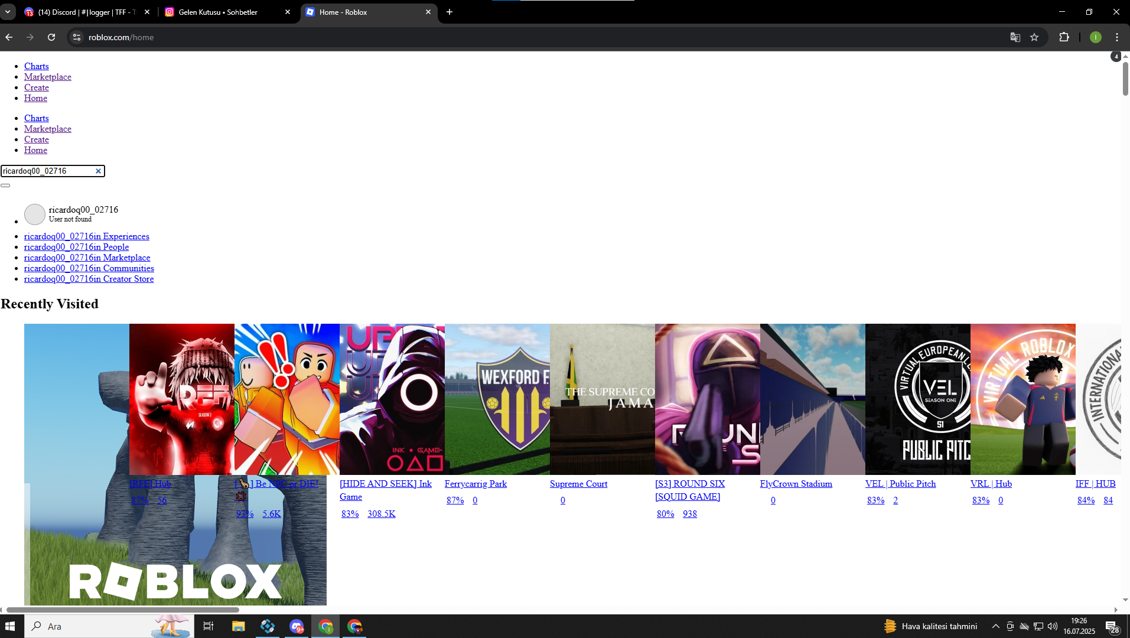Expand hidden icons in the system tray
Image resolution: width=1130 pixels, height=638 pixels.
[x=995, y=626]
